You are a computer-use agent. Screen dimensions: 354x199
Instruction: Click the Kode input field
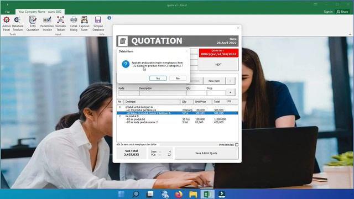click(x=129, y=93)
